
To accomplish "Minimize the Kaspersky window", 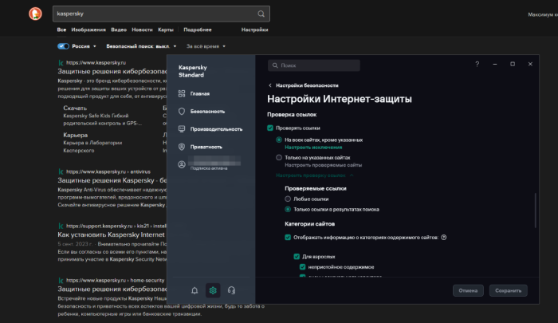I will [495, 64].
